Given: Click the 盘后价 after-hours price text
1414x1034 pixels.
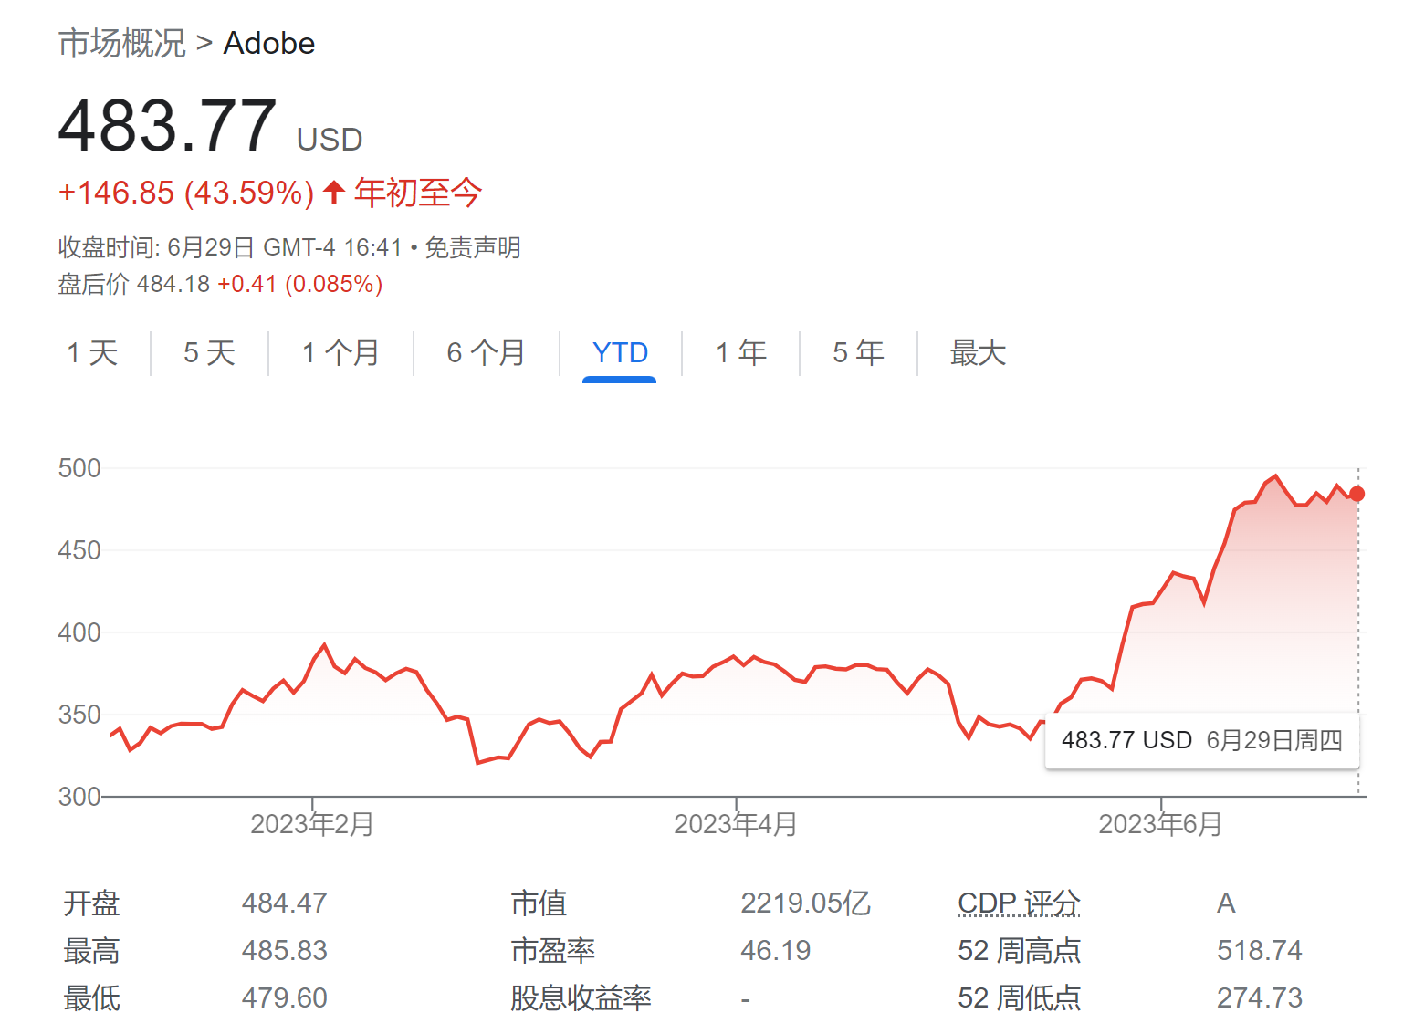Looking at the screenshot, I should tap(94, 284).
